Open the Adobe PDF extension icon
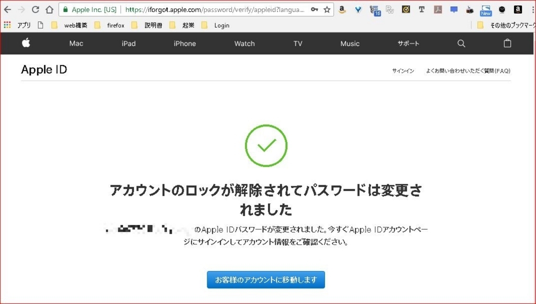This screenshot has height=304, width=536. (438, 9)
